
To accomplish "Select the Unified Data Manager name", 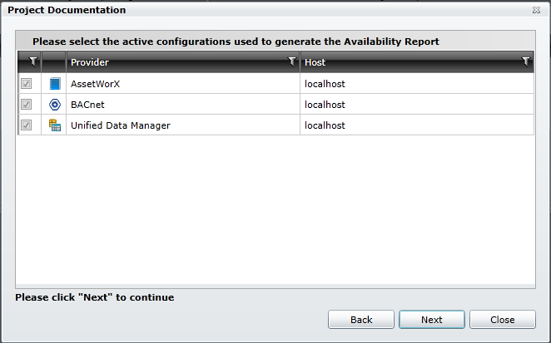I will (x=120, y=125).
